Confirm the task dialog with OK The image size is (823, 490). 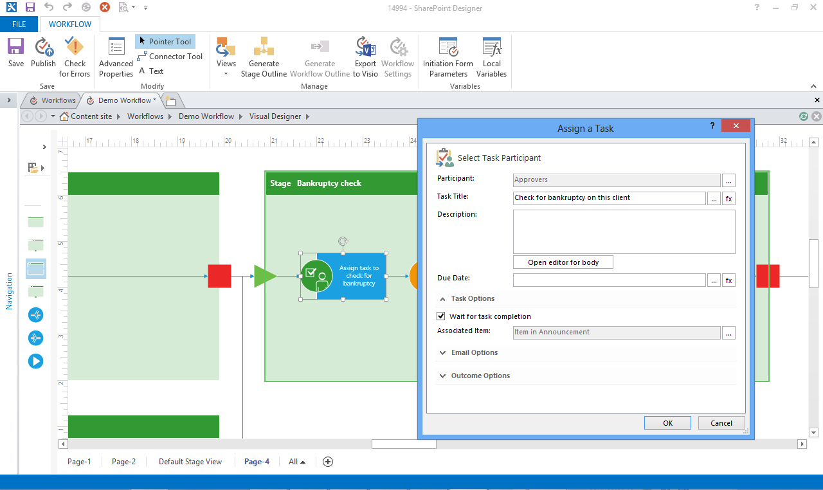click(667, 422)
